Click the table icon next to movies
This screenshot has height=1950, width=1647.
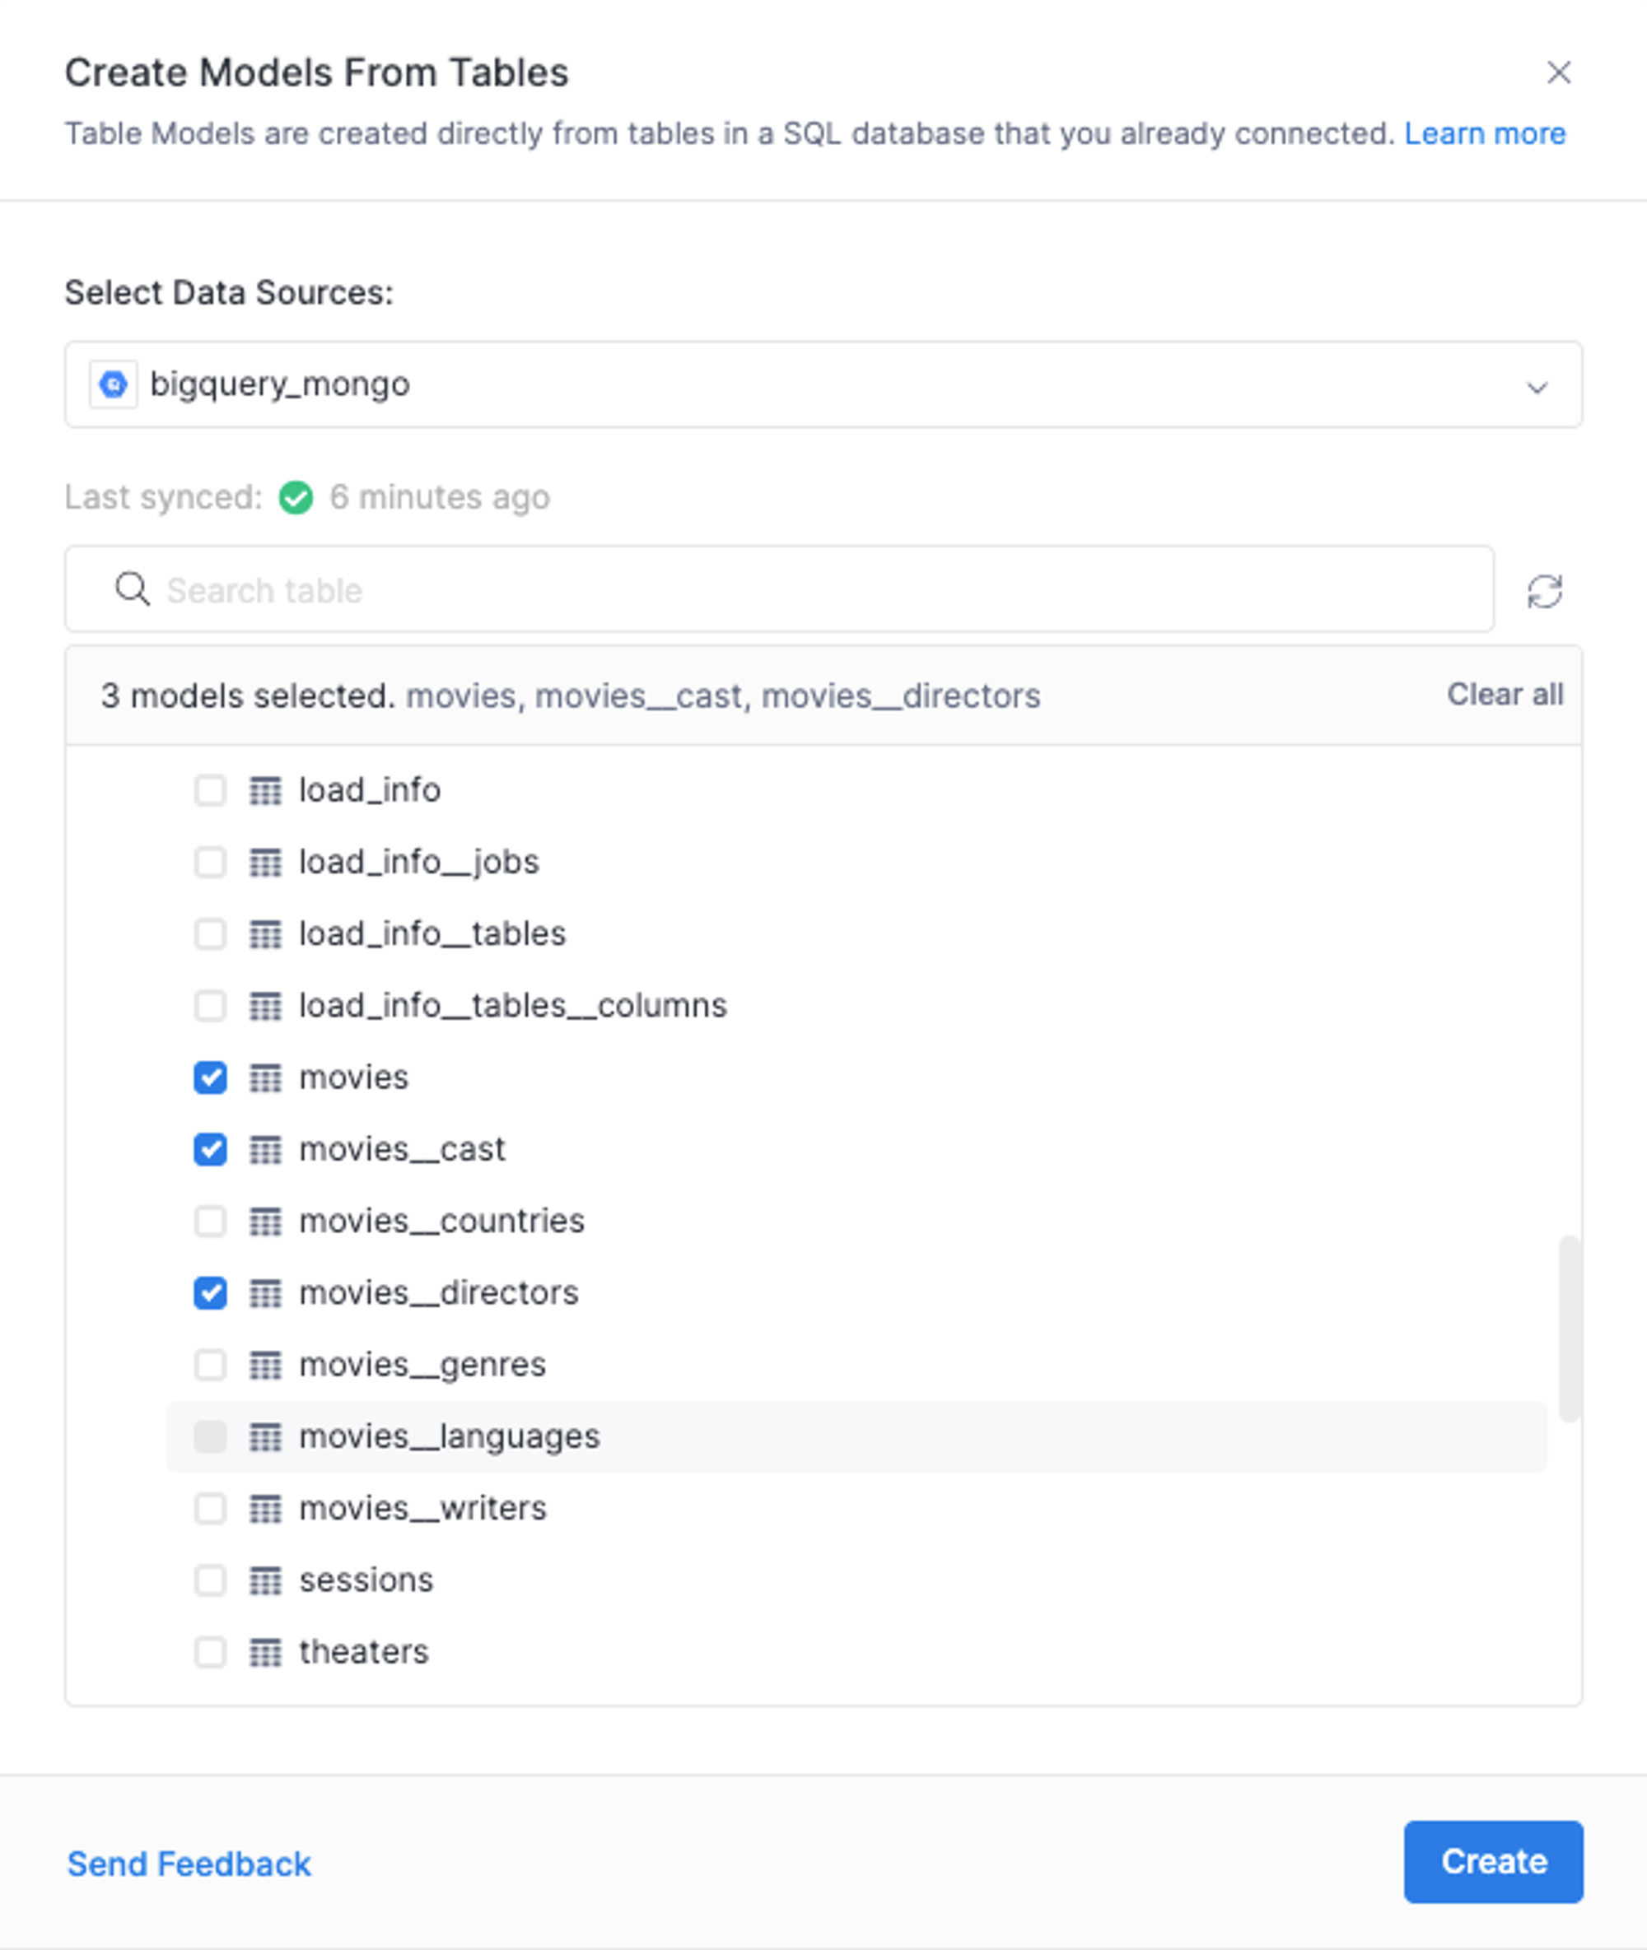(265, 1078)
